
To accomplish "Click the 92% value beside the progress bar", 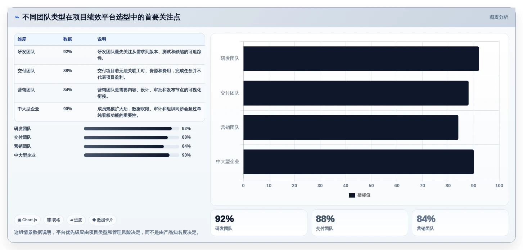I will pos(186,129).
